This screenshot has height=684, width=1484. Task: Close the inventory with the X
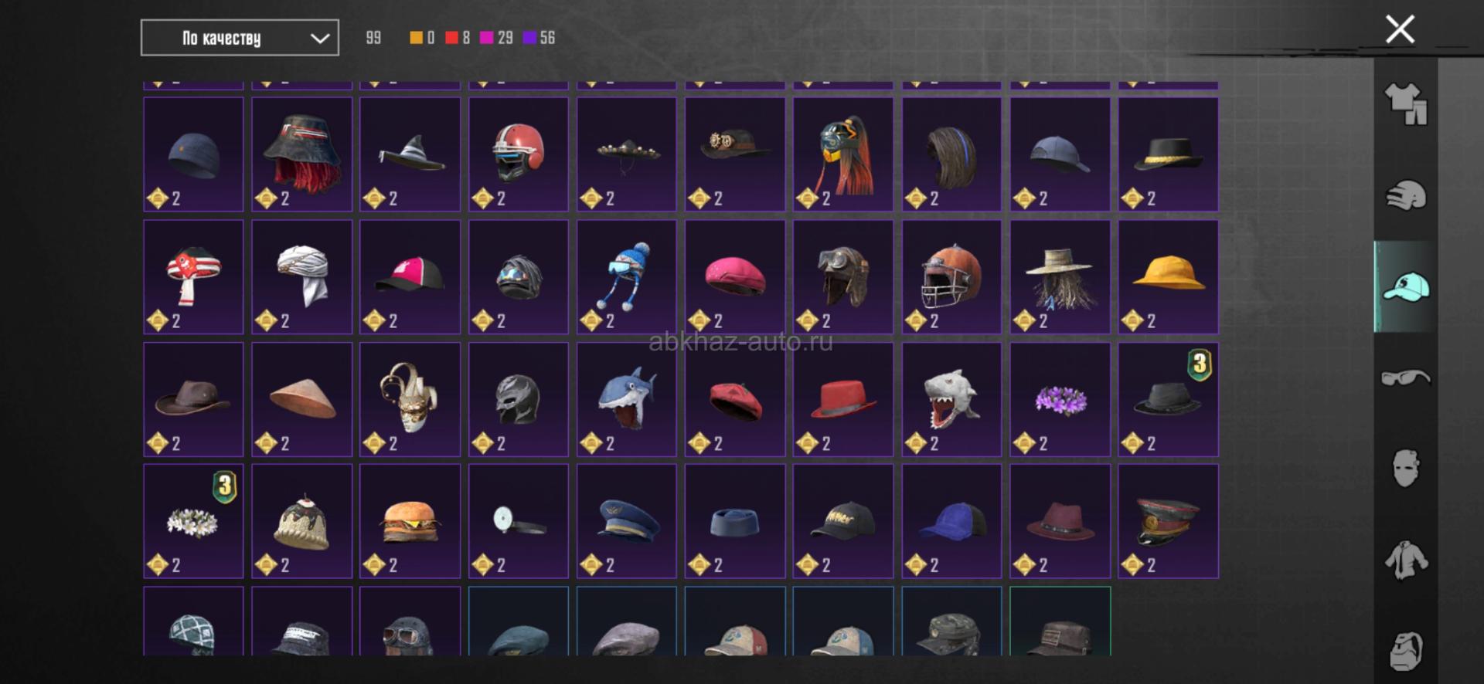tap(1400, 29)
